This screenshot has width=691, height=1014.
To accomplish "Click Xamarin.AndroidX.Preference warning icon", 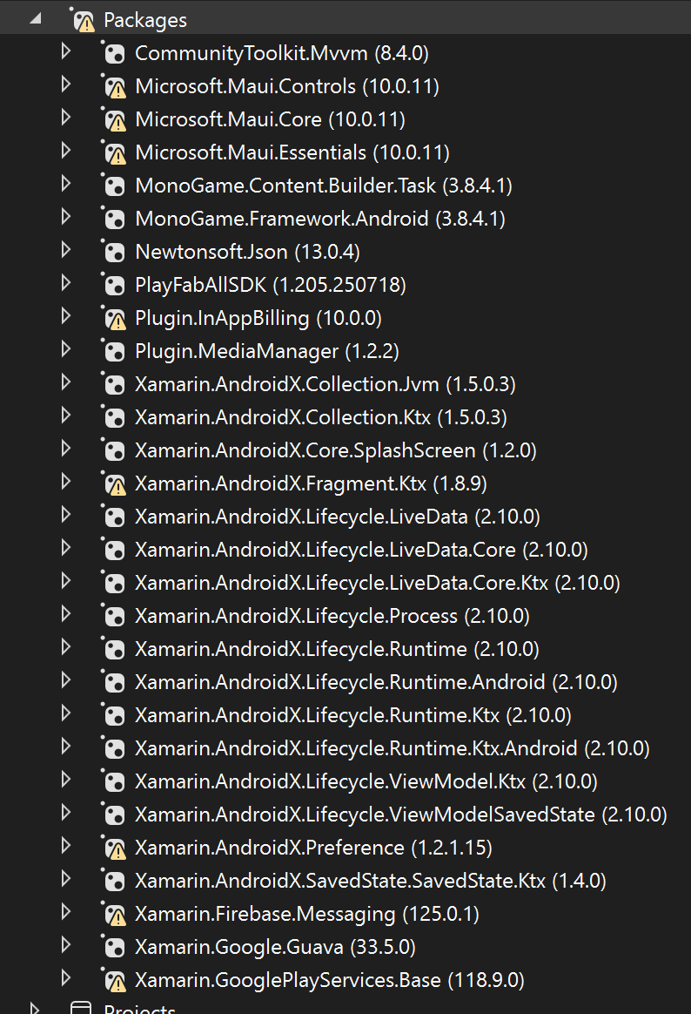I will [114, 847].
